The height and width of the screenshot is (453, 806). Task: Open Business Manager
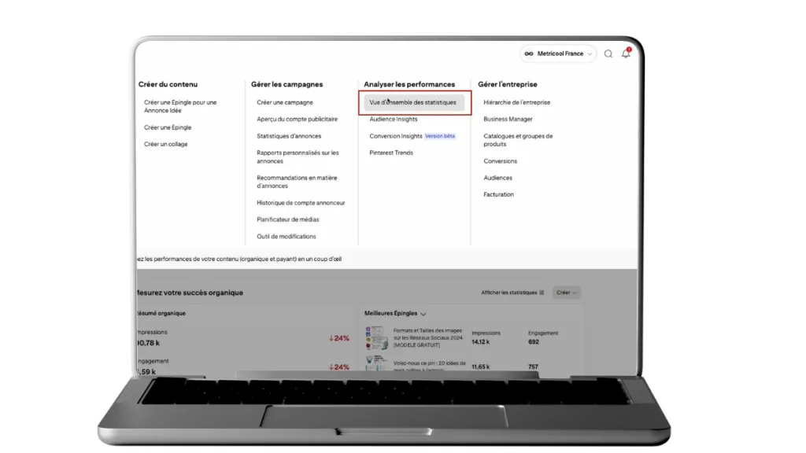click(508, 120)
